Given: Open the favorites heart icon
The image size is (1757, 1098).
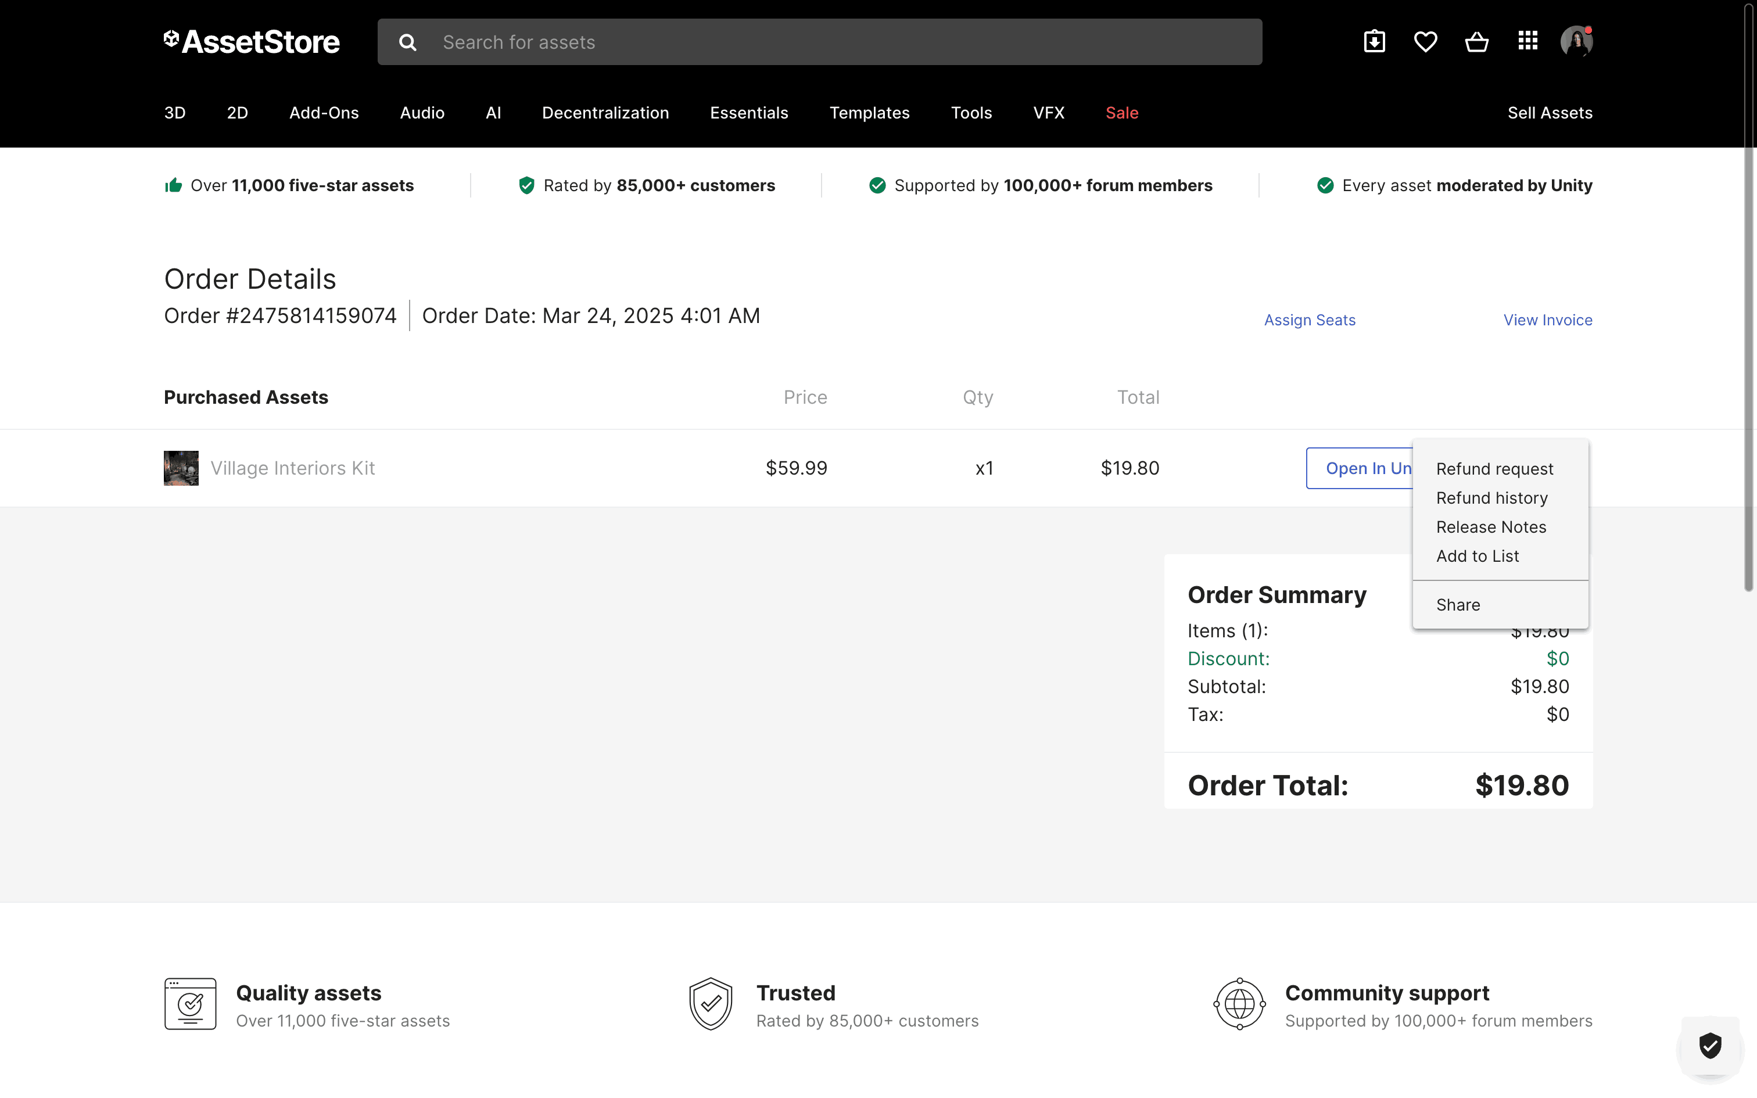Looking at the screenshot, I should (1425, 41).
